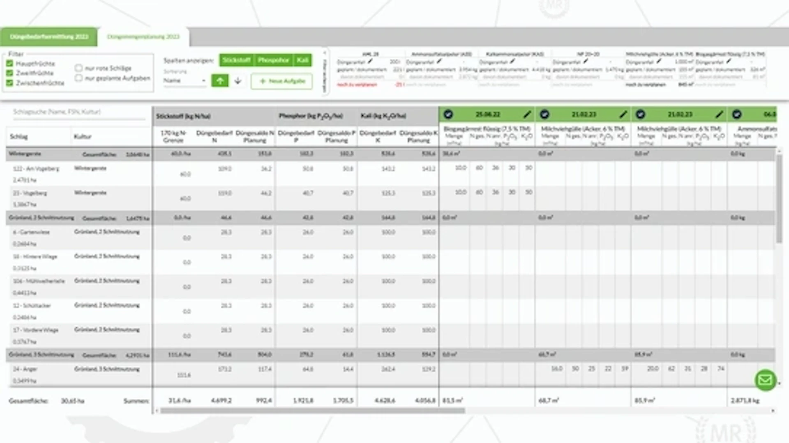Click the Summen total 4.699,2 value
The image size is (789, 443).
point(221,401)
